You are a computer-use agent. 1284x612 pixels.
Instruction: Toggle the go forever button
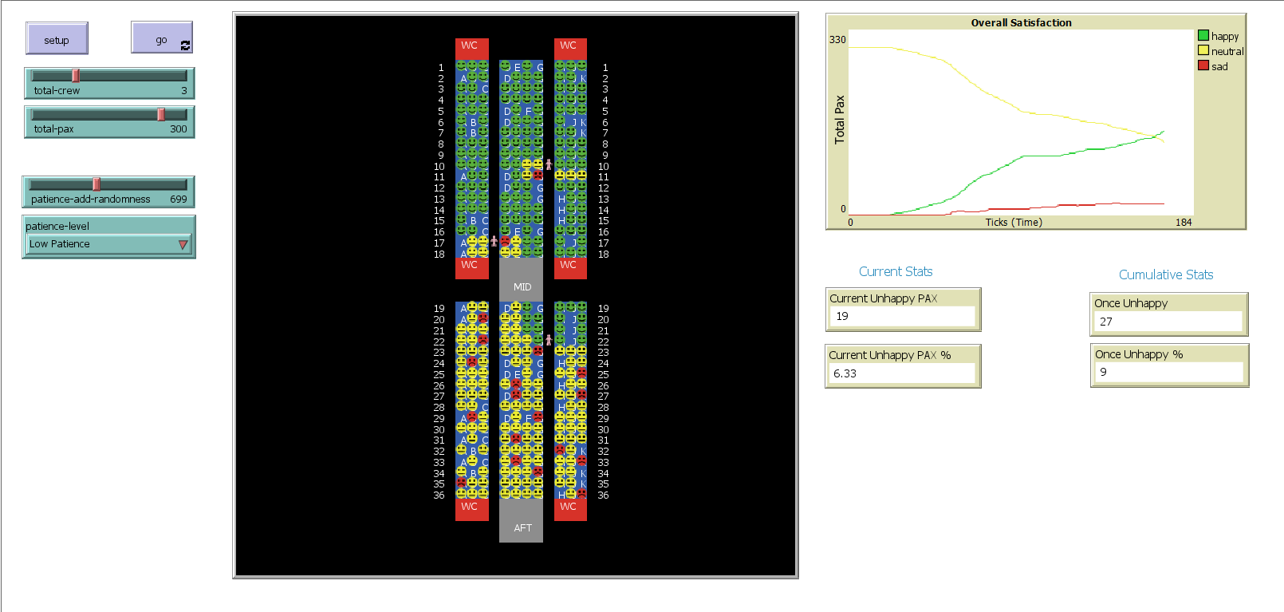pyautogui.click(x=162, y=38)
